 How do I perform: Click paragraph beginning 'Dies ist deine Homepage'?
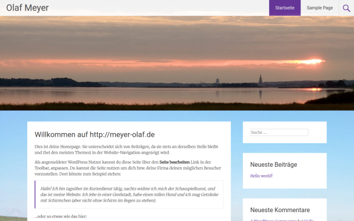coord(126,150)
